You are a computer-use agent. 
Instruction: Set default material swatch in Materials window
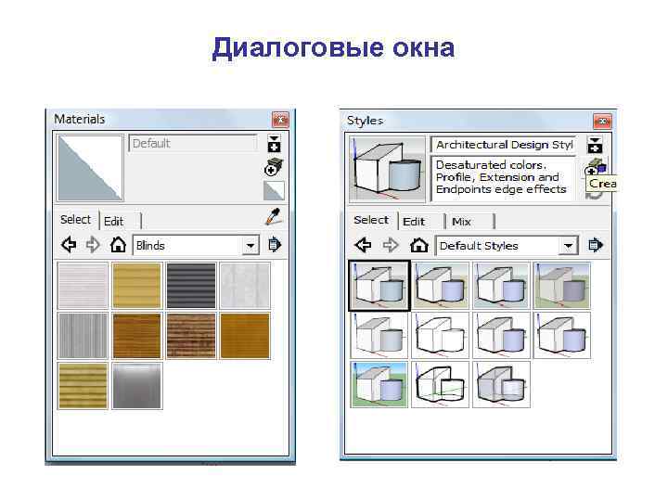tap(274, 190)
